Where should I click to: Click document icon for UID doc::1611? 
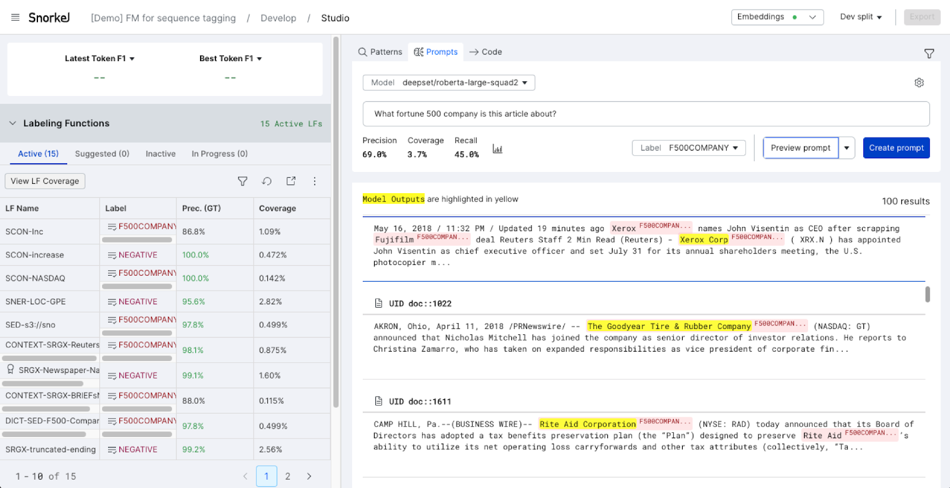[378, 401]
